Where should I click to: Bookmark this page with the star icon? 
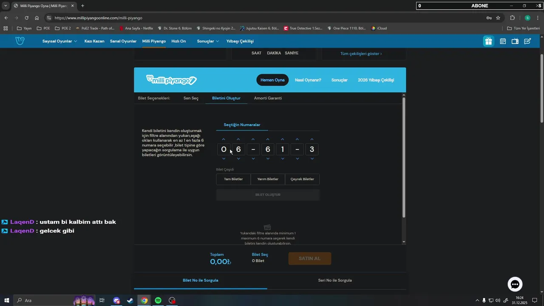498,18
